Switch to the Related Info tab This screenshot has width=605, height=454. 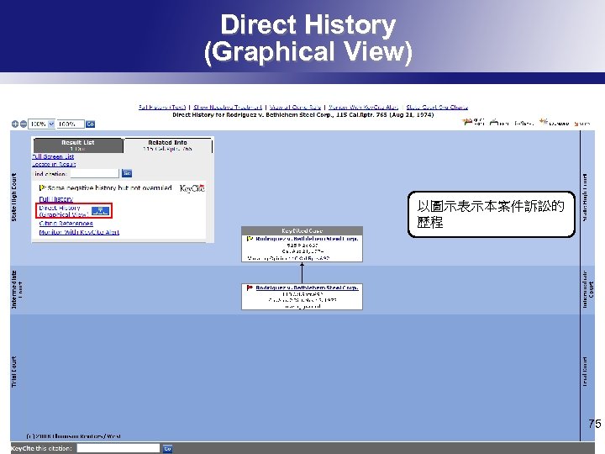[167, 145]
